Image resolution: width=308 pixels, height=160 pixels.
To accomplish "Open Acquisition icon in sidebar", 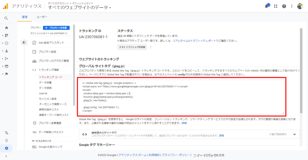I will 7,59.
